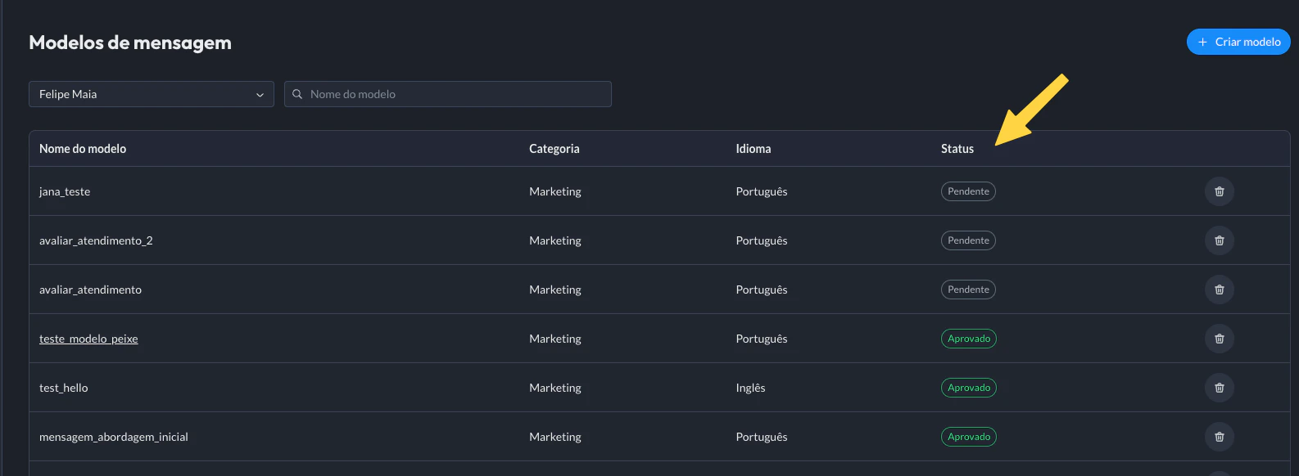Open the Felipe Maia dropdown

(151, 94)
